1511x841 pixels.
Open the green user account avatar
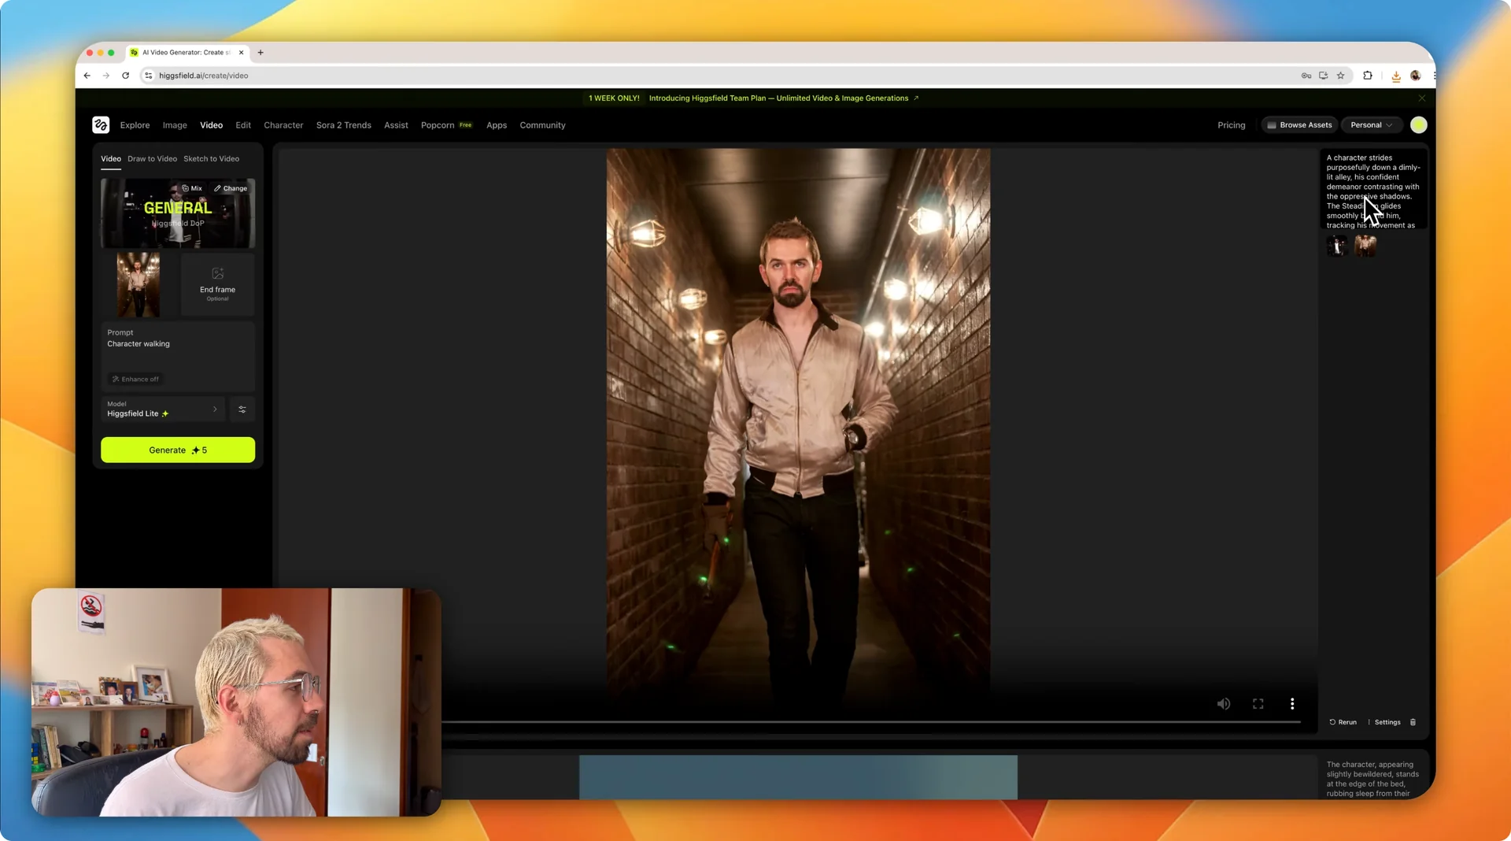[x=1419, y=125]
